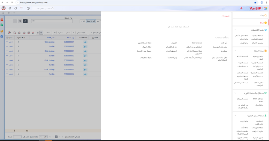Open المحاسبة المالية in finance cloud
269x141 pixels.
pyautogui.click(x=242, y=56)
